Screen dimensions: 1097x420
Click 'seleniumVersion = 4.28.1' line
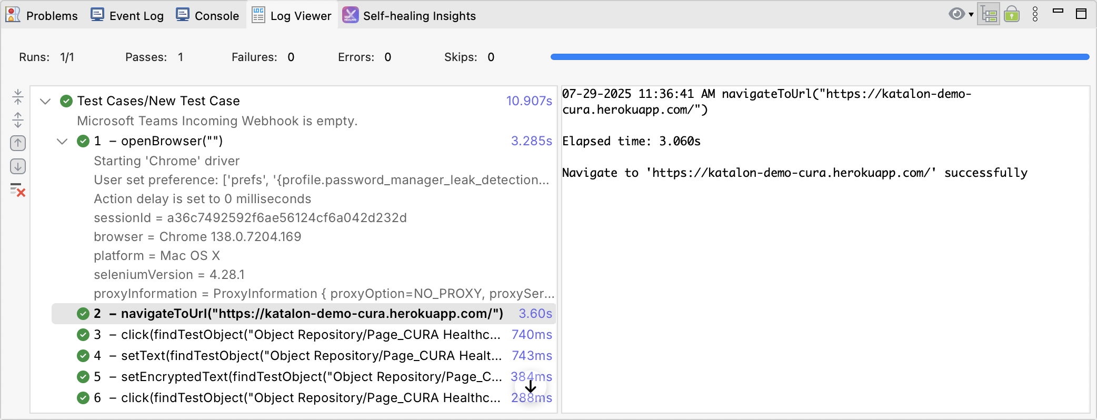(x=169, y=275)
